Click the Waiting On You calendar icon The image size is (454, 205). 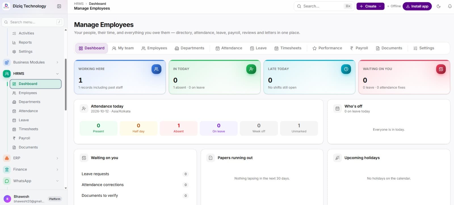441,69
